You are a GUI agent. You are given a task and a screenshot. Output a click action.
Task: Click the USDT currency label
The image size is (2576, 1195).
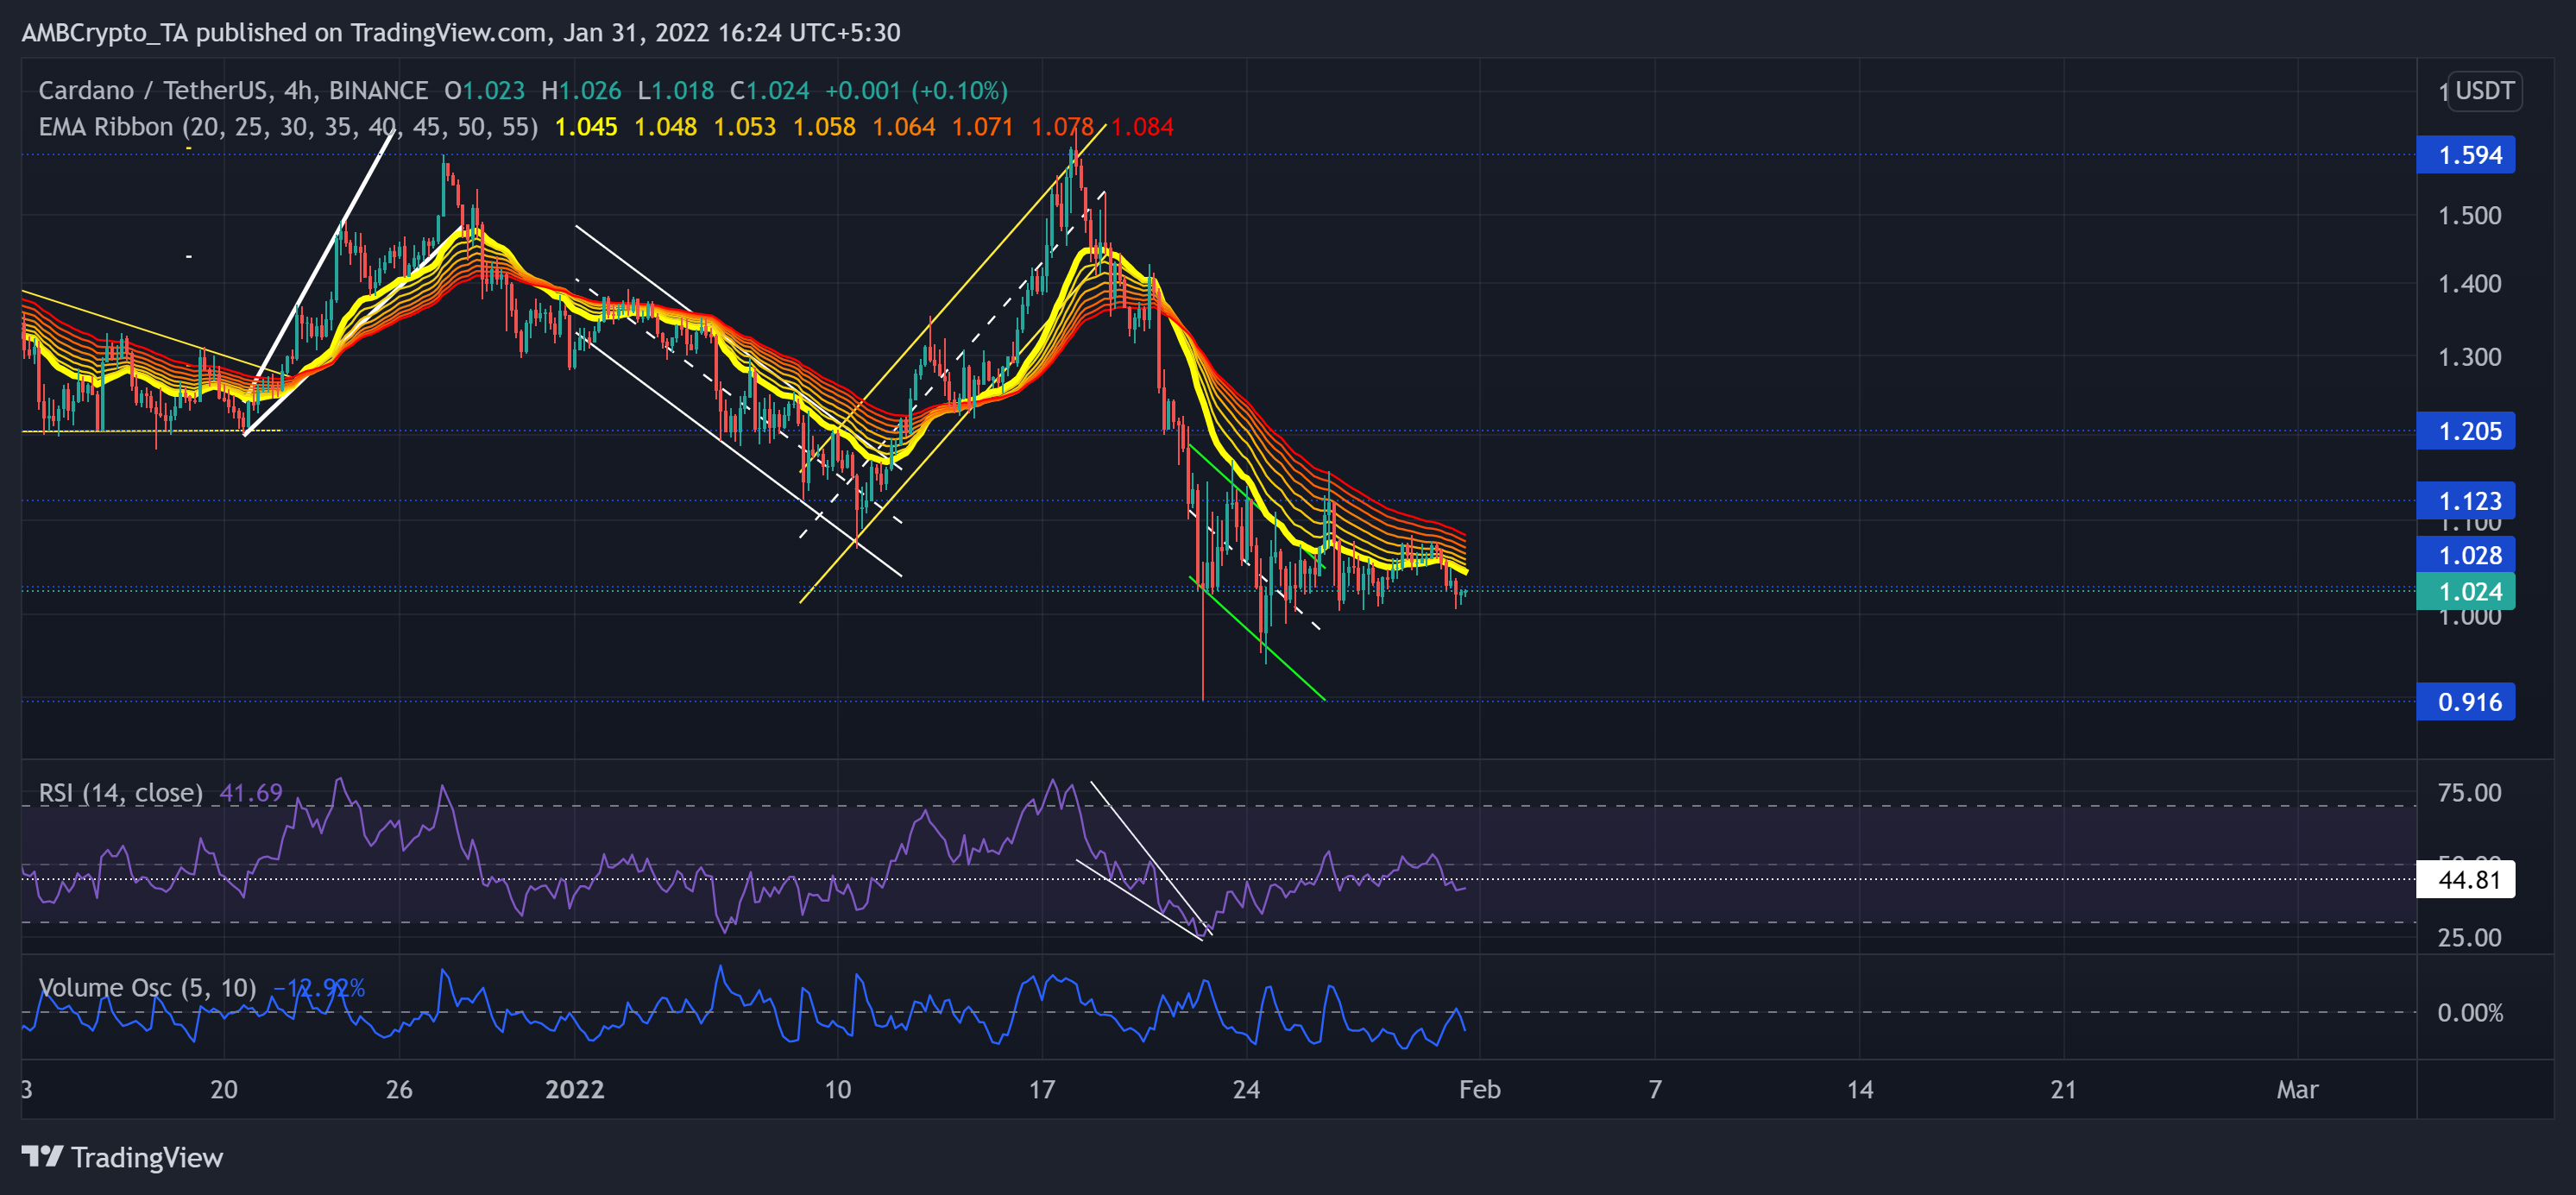click(2484, 91)
